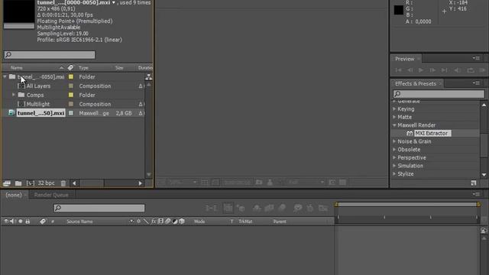
Task: Select the Effects & Presets tab
Action: pyautogui.click(x=416, y=83)
